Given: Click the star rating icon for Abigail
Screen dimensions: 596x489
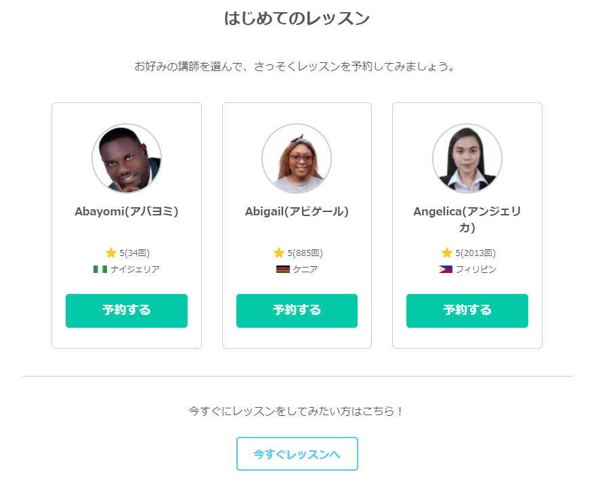Looking at the screenshot, I should [278, 253].
